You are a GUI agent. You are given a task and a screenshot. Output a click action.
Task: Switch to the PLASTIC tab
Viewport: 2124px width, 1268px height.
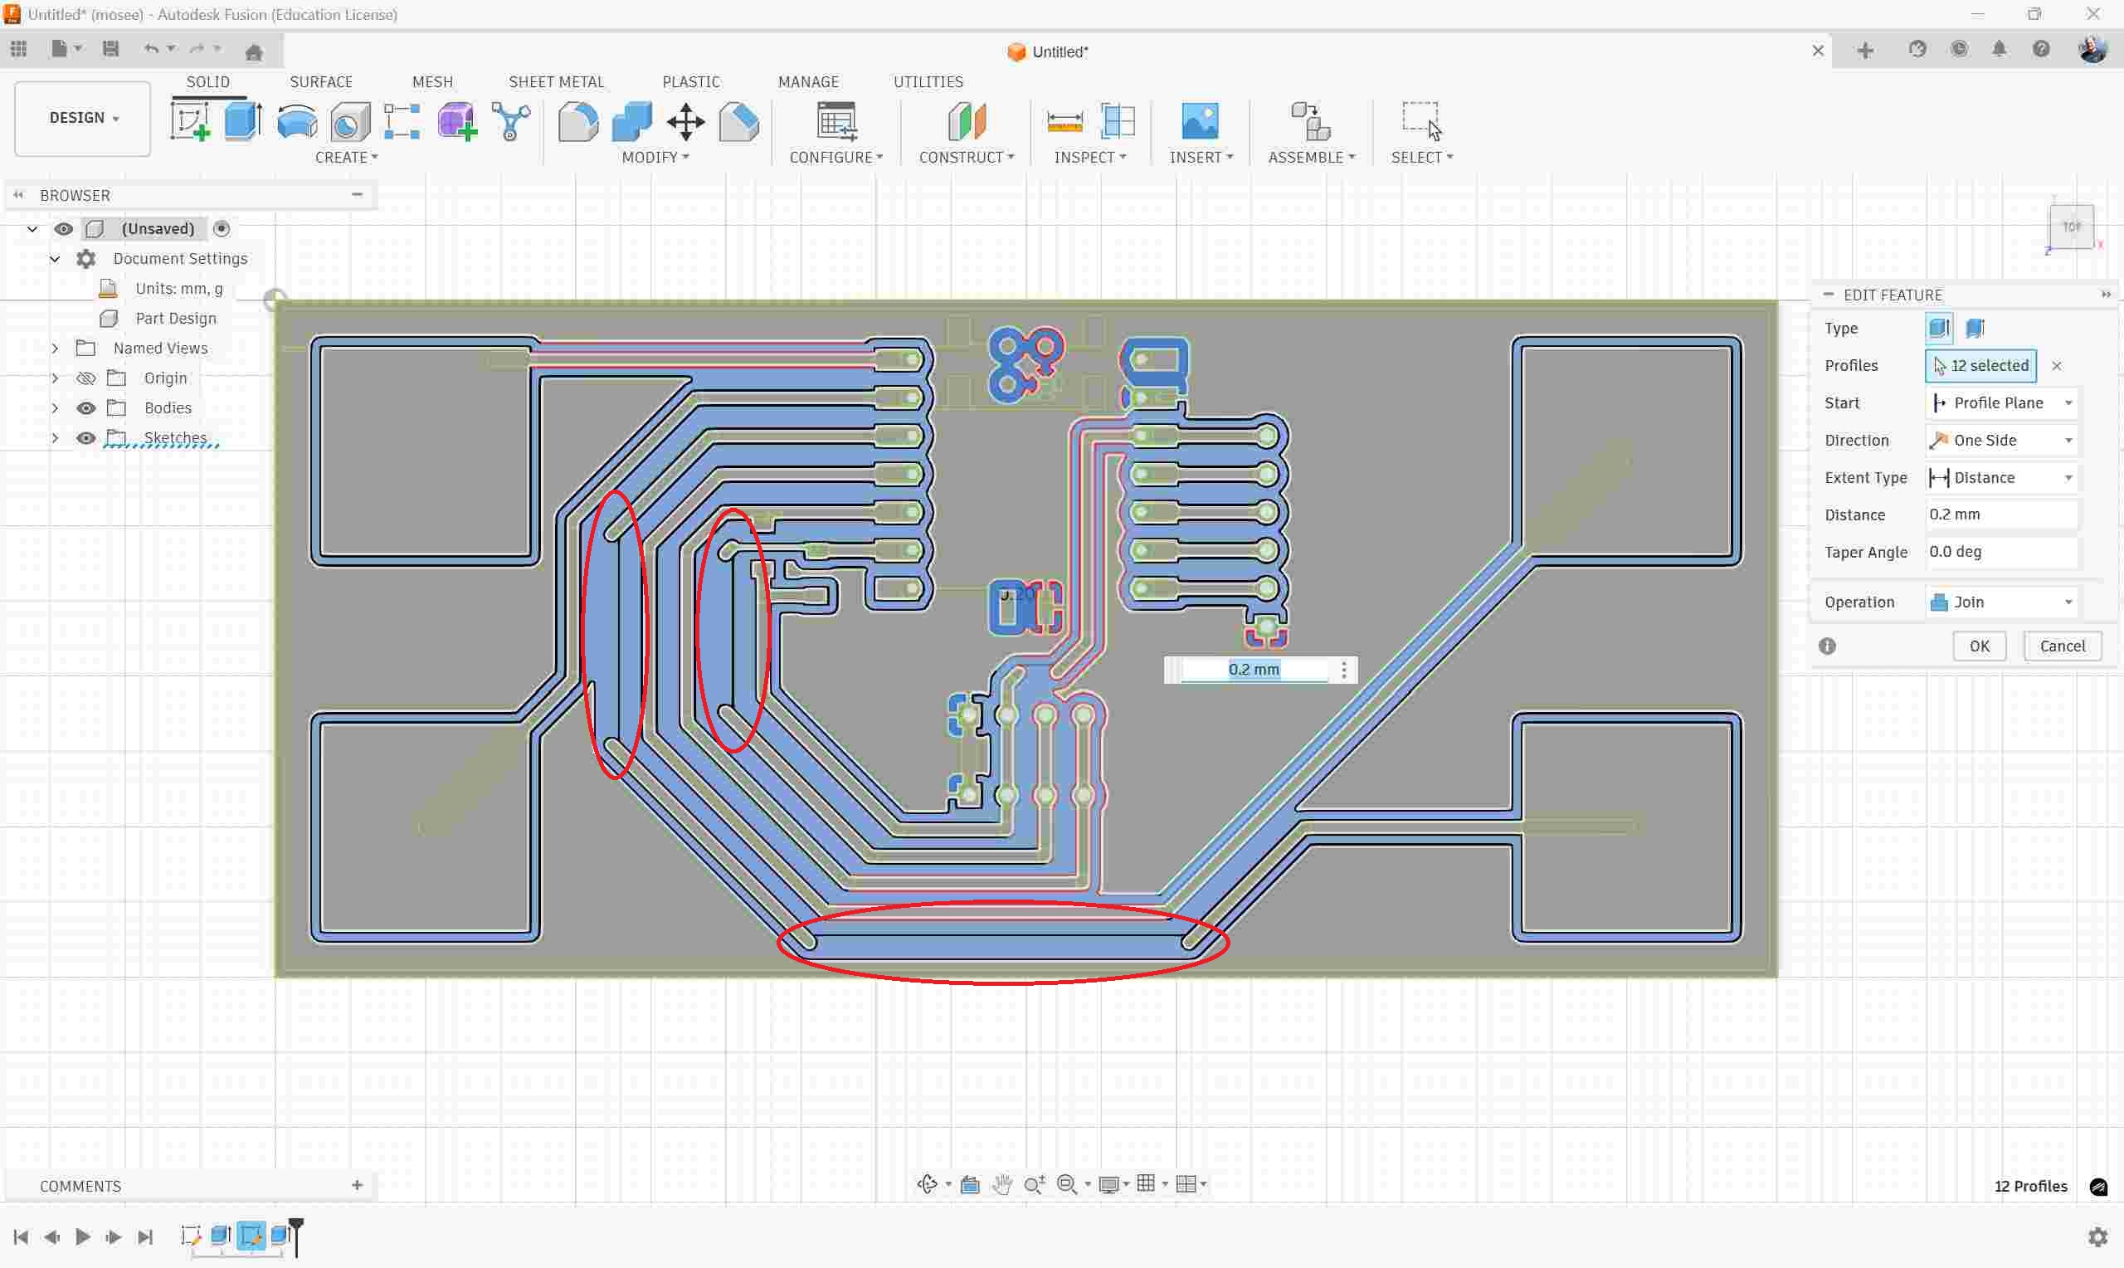click(x=691, y=82)
